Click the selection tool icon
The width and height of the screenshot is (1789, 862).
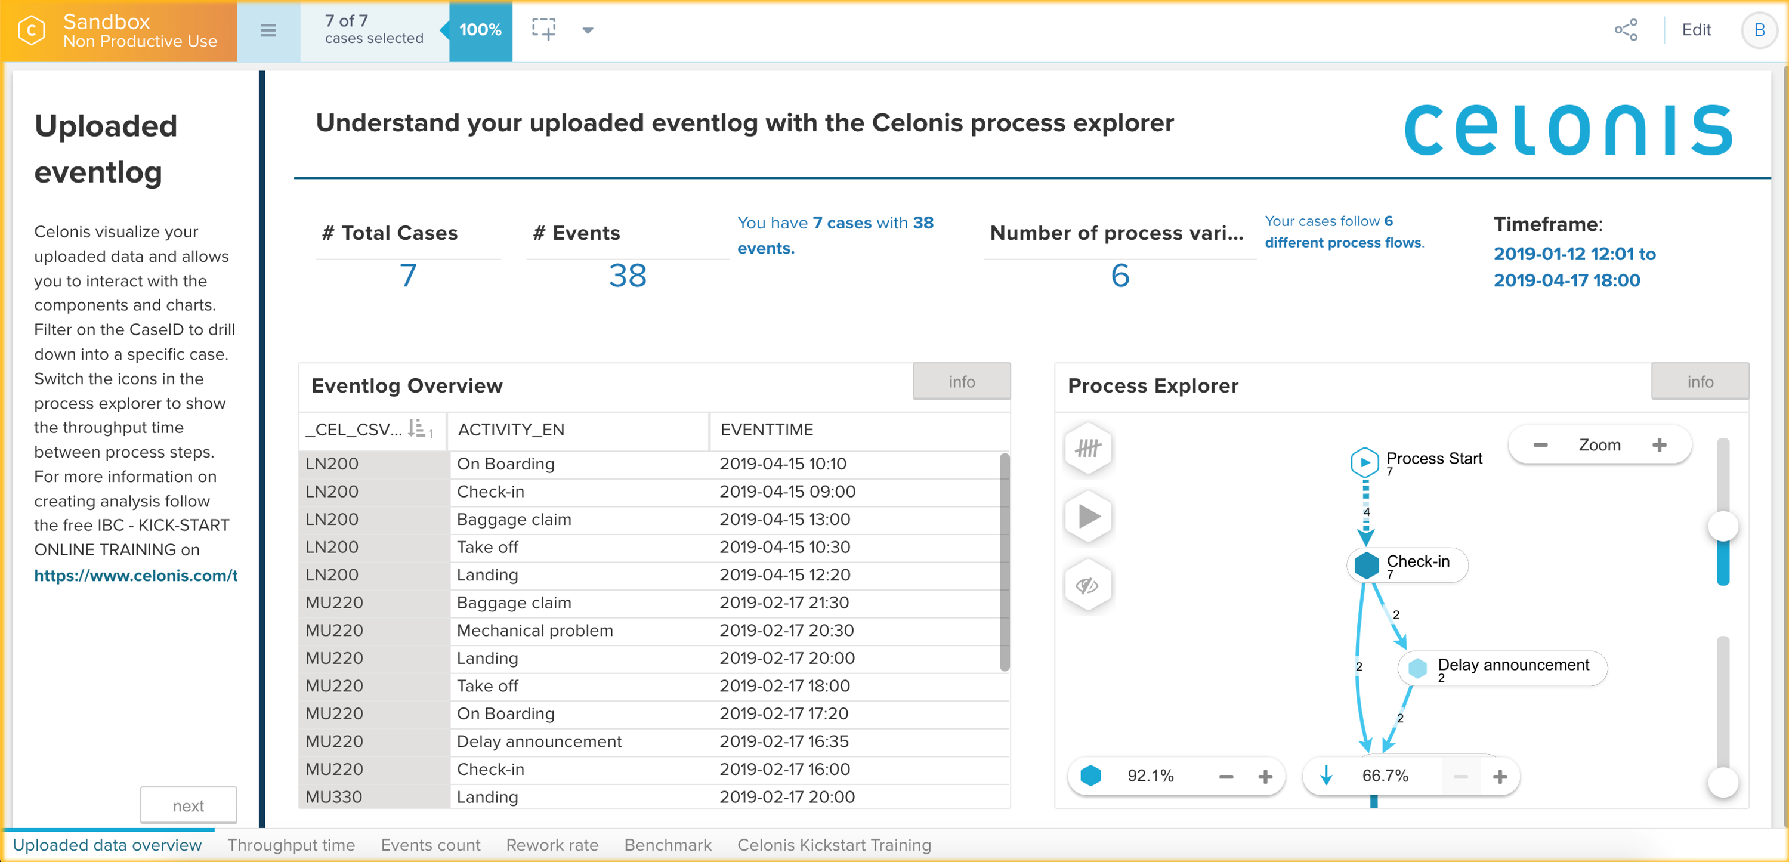(x=544, y=30)
